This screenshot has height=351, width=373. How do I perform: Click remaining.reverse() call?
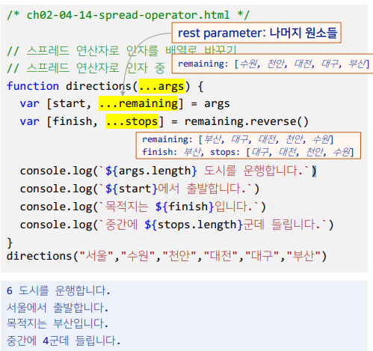(x=247, y=121)
